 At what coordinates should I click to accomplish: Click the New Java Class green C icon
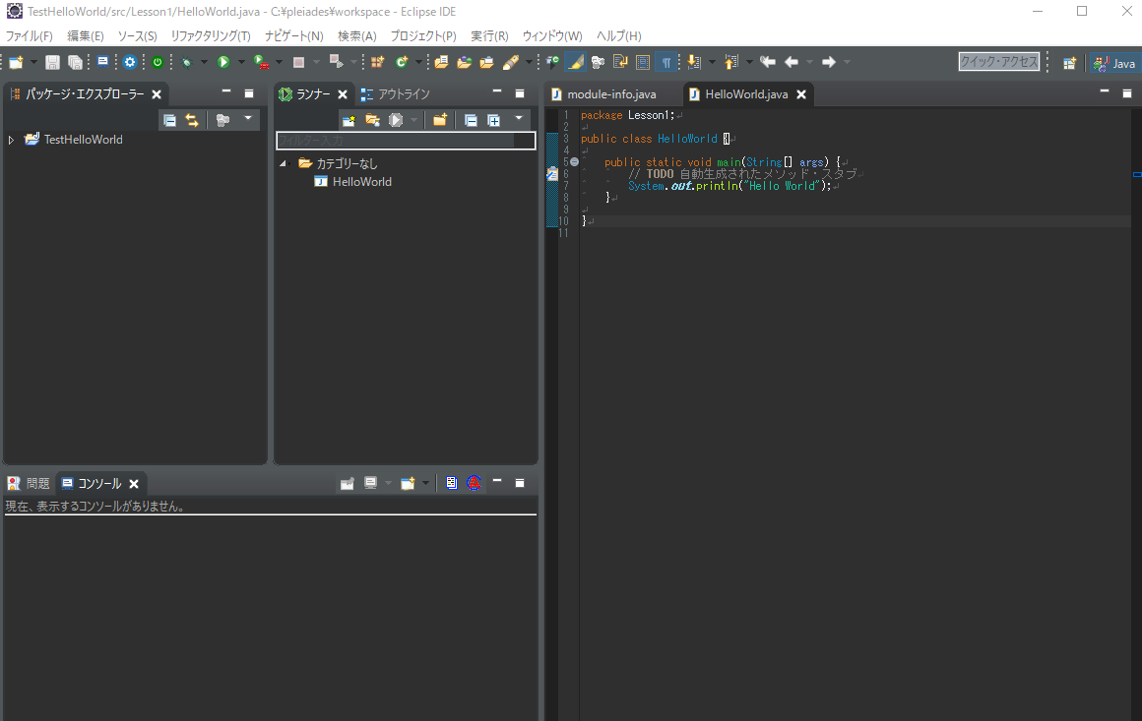pos(402,63)
